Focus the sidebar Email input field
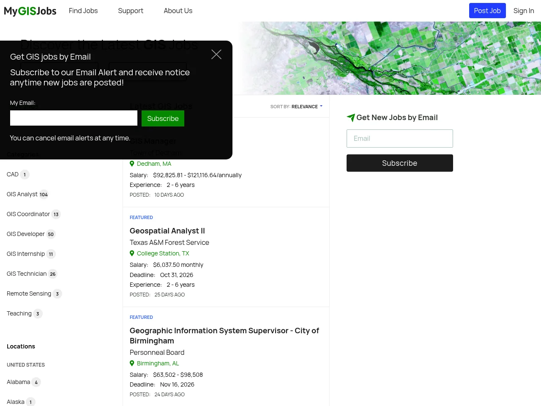The width and height of the screenshot is (541, 406). 400,138
